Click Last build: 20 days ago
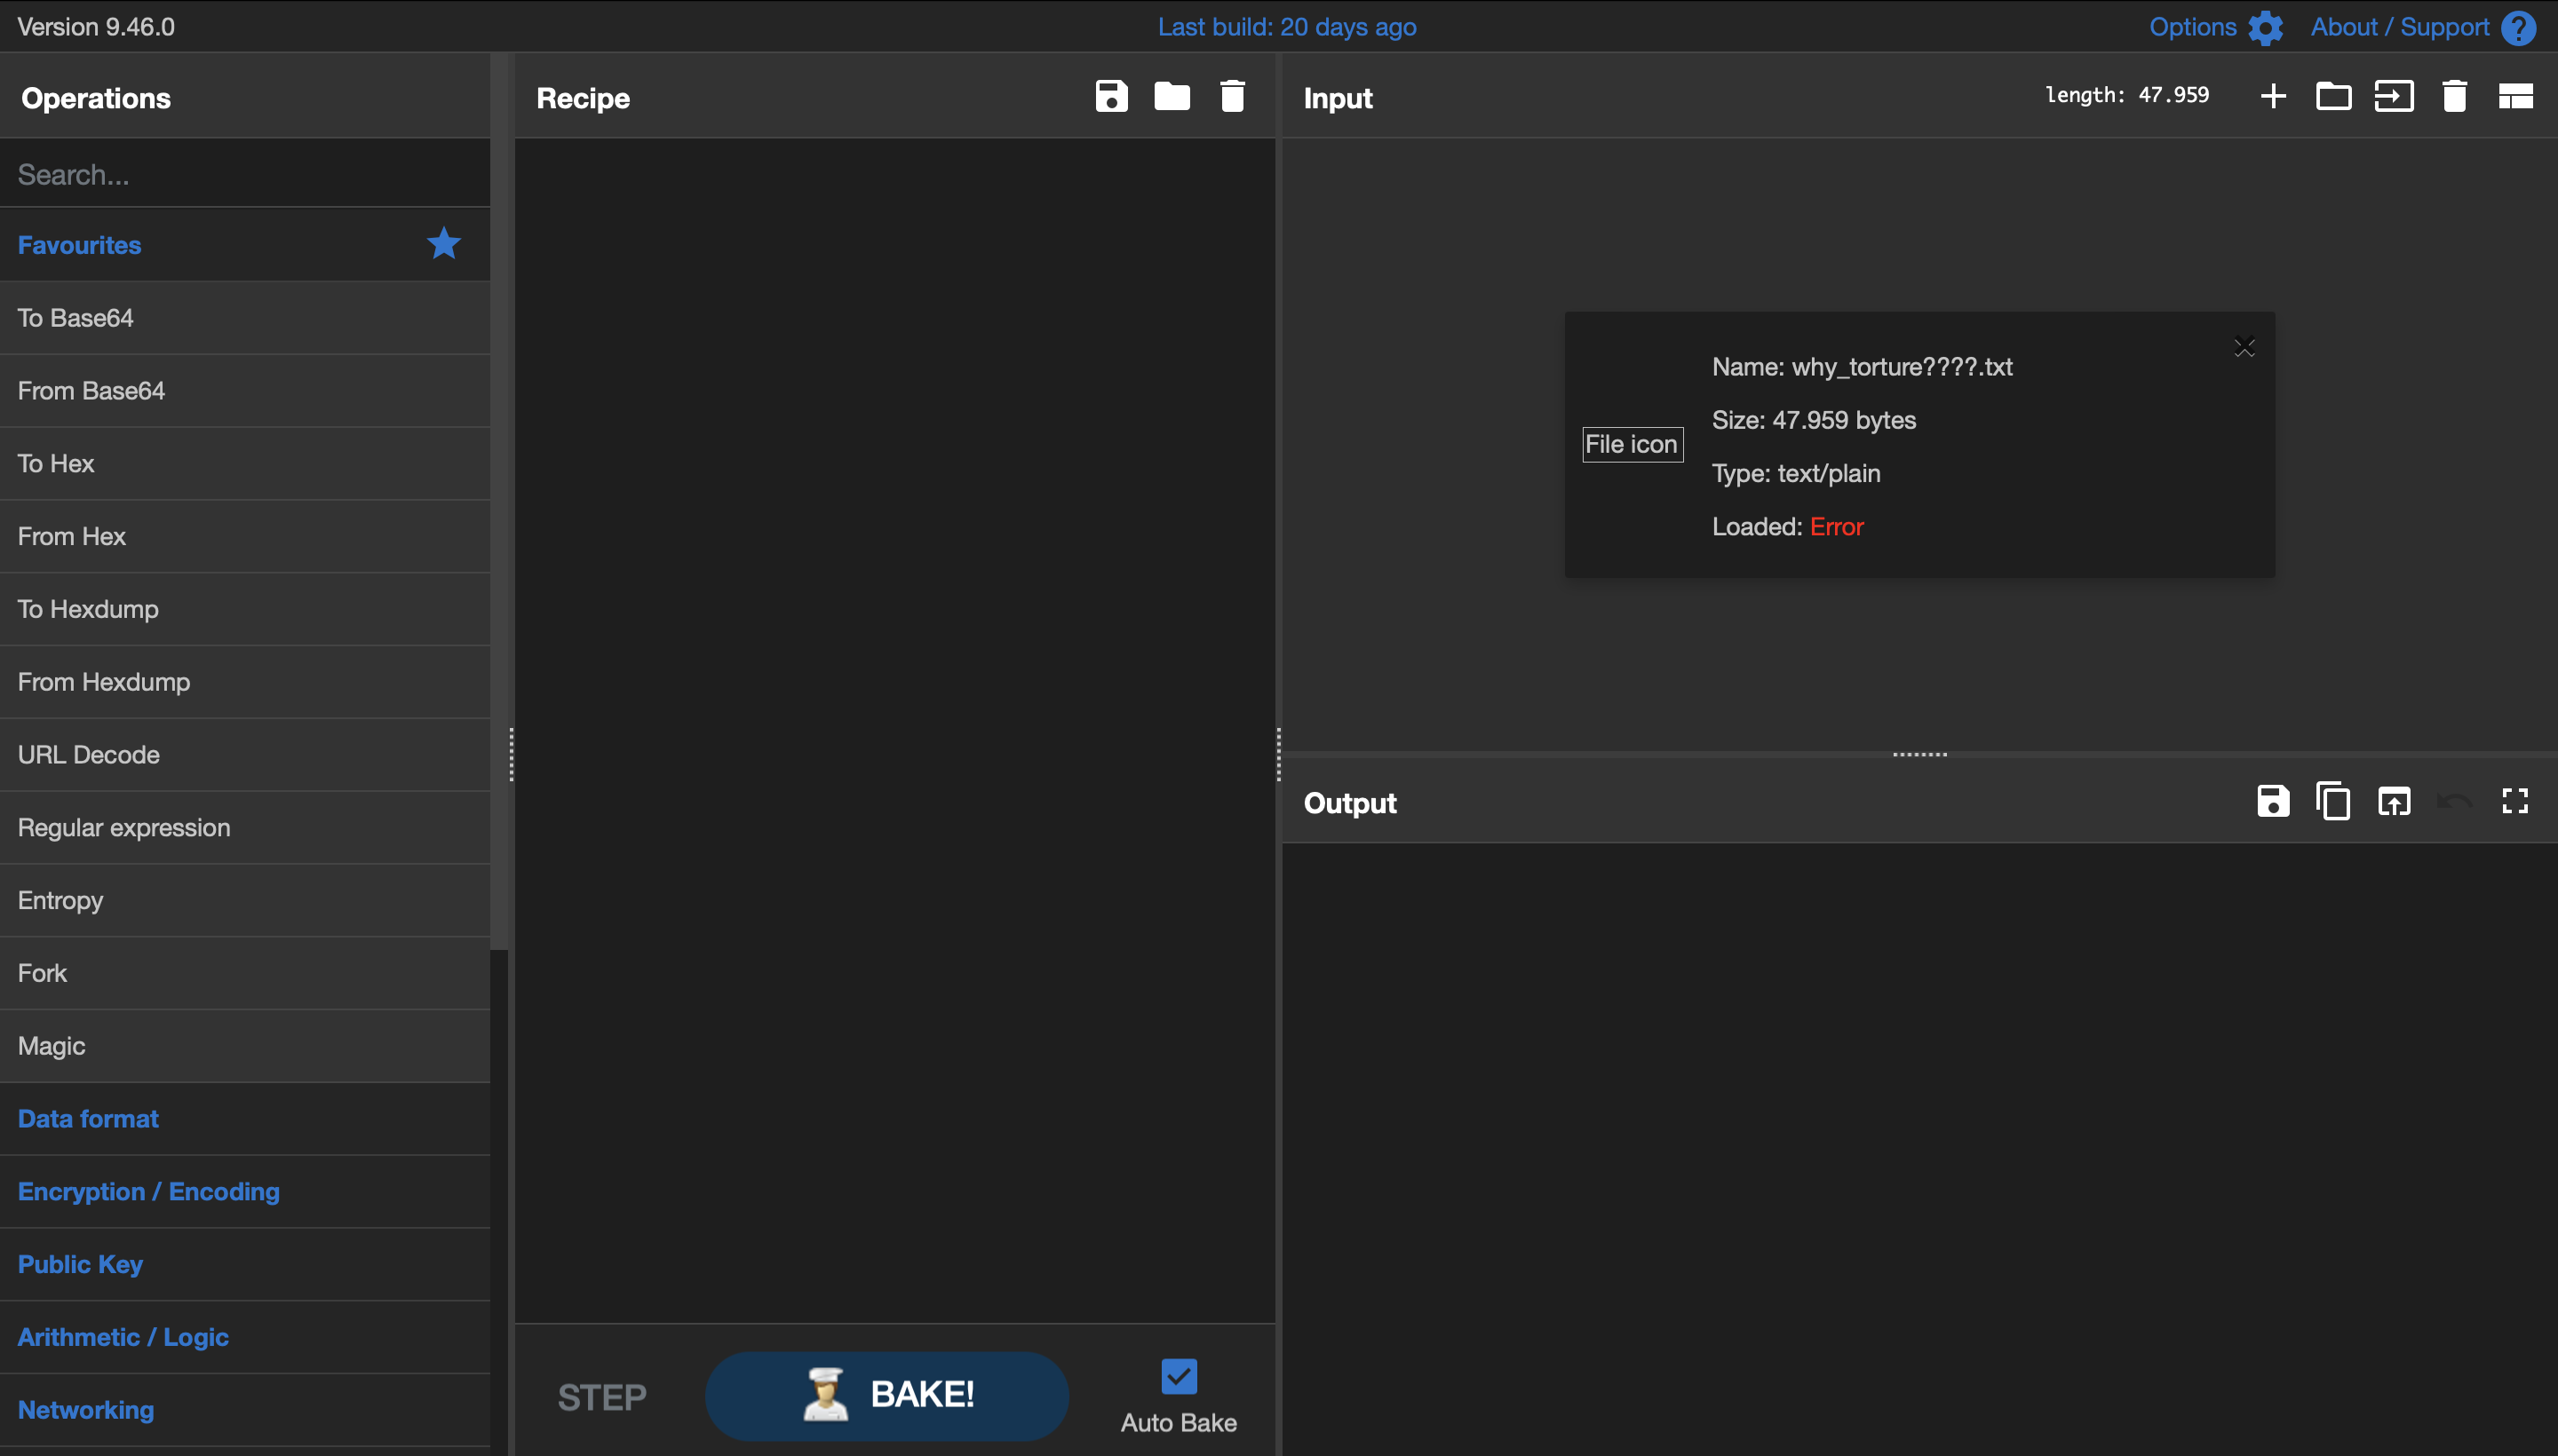This screenshot has width=2558, height=1456. click(1286, 27)
